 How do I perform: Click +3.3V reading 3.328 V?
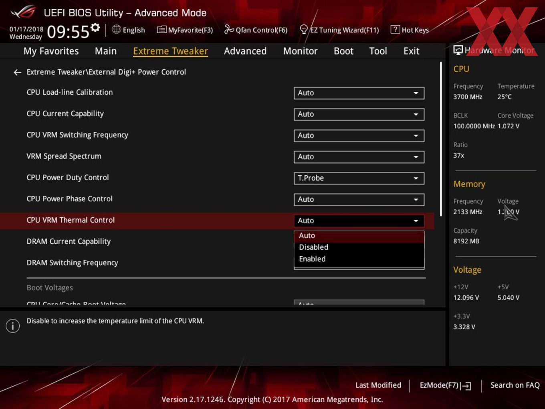(x=464, y=327)
